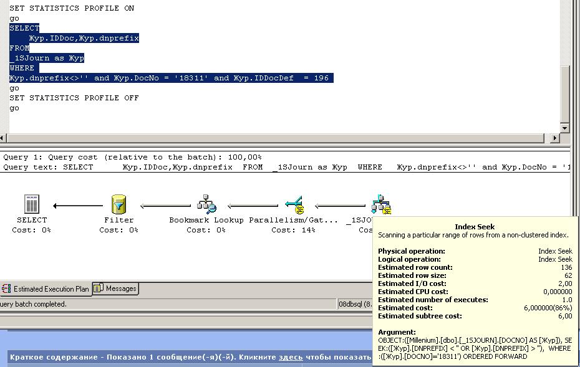Click the 'здесь' link in the summary bar
Screen dimensions: 580x367
coord(291,358)
